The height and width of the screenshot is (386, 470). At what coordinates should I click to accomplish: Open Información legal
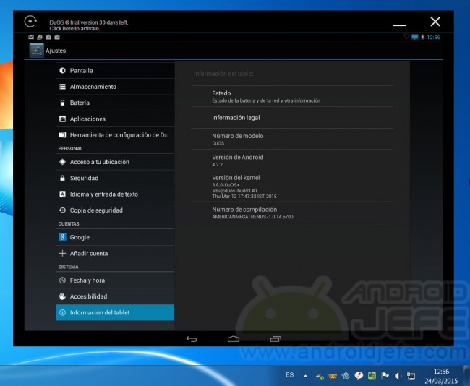[292, 118]
